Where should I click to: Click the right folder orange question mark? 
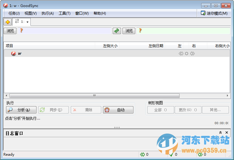click(140, 30)
